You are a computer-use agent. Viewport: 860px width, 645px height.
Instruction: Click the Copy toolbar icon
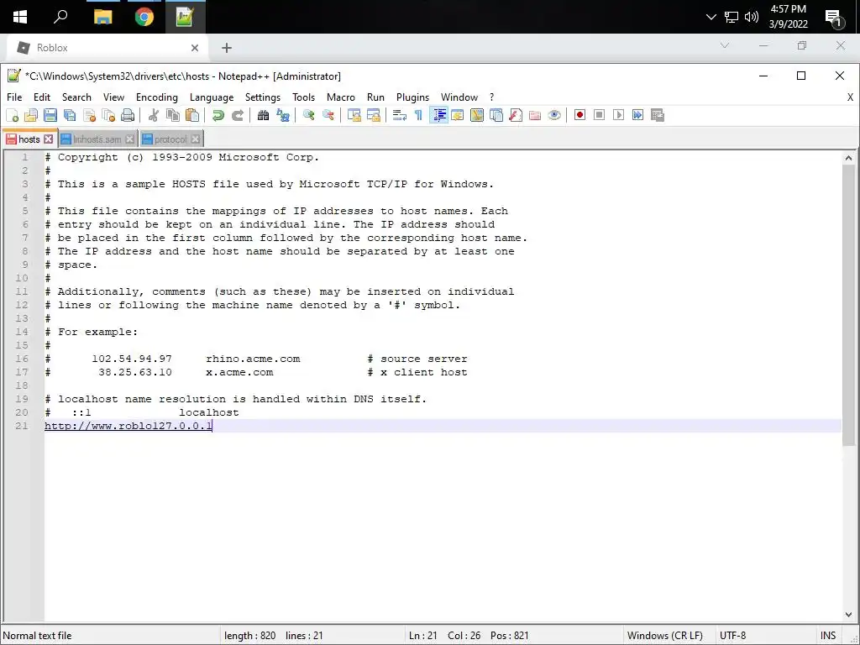pyautogui.click(x=173, y=115)
